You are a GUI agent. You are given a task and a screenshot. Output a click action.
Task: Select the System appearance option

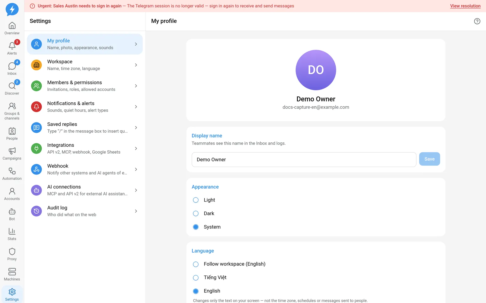[196, 227]
